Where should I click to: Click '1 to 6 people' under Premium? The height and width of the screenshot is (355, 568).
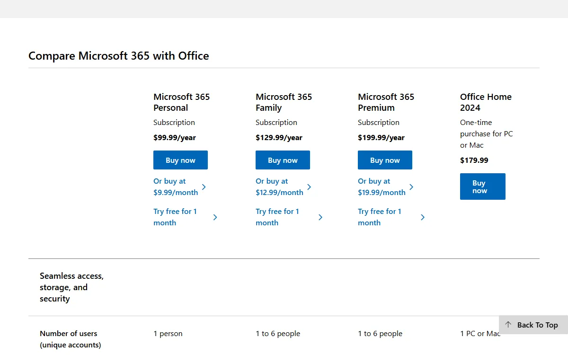tap(380, 334)
